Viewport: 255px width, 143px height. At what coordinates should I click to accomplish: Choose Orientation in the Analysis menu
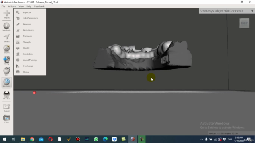pyautogui.click(x=27, y=54)
